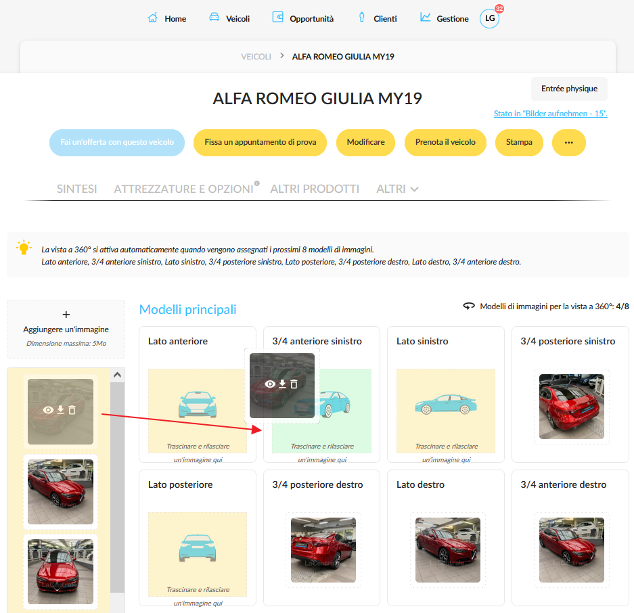Open Gestione in the top menu
This screenshot has height=613, width=634.
pos(453,18)
